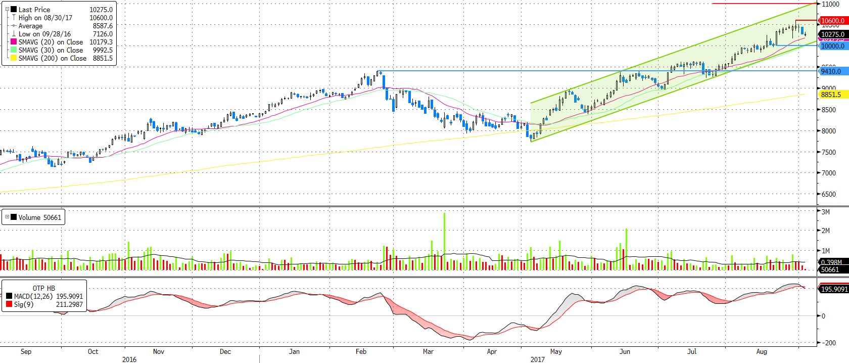Click the red 10600.0 price axis label
This screenshot has height=363, width=849.
point(832,21)
